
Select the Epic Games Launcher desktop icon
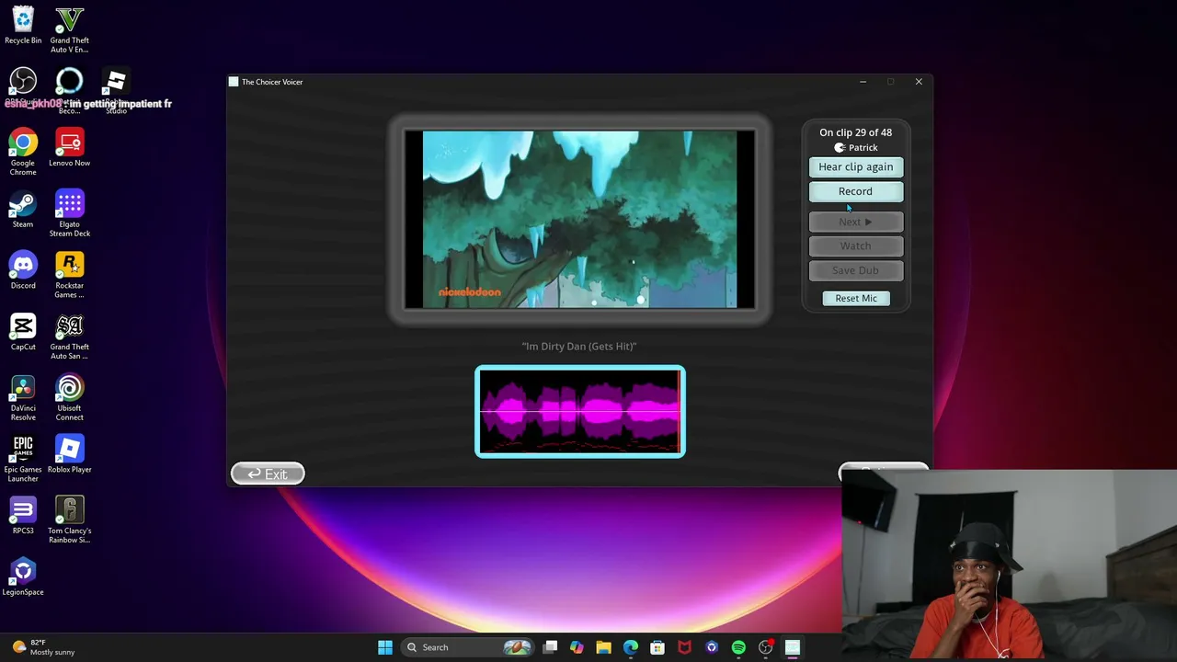tap(23, 459)
